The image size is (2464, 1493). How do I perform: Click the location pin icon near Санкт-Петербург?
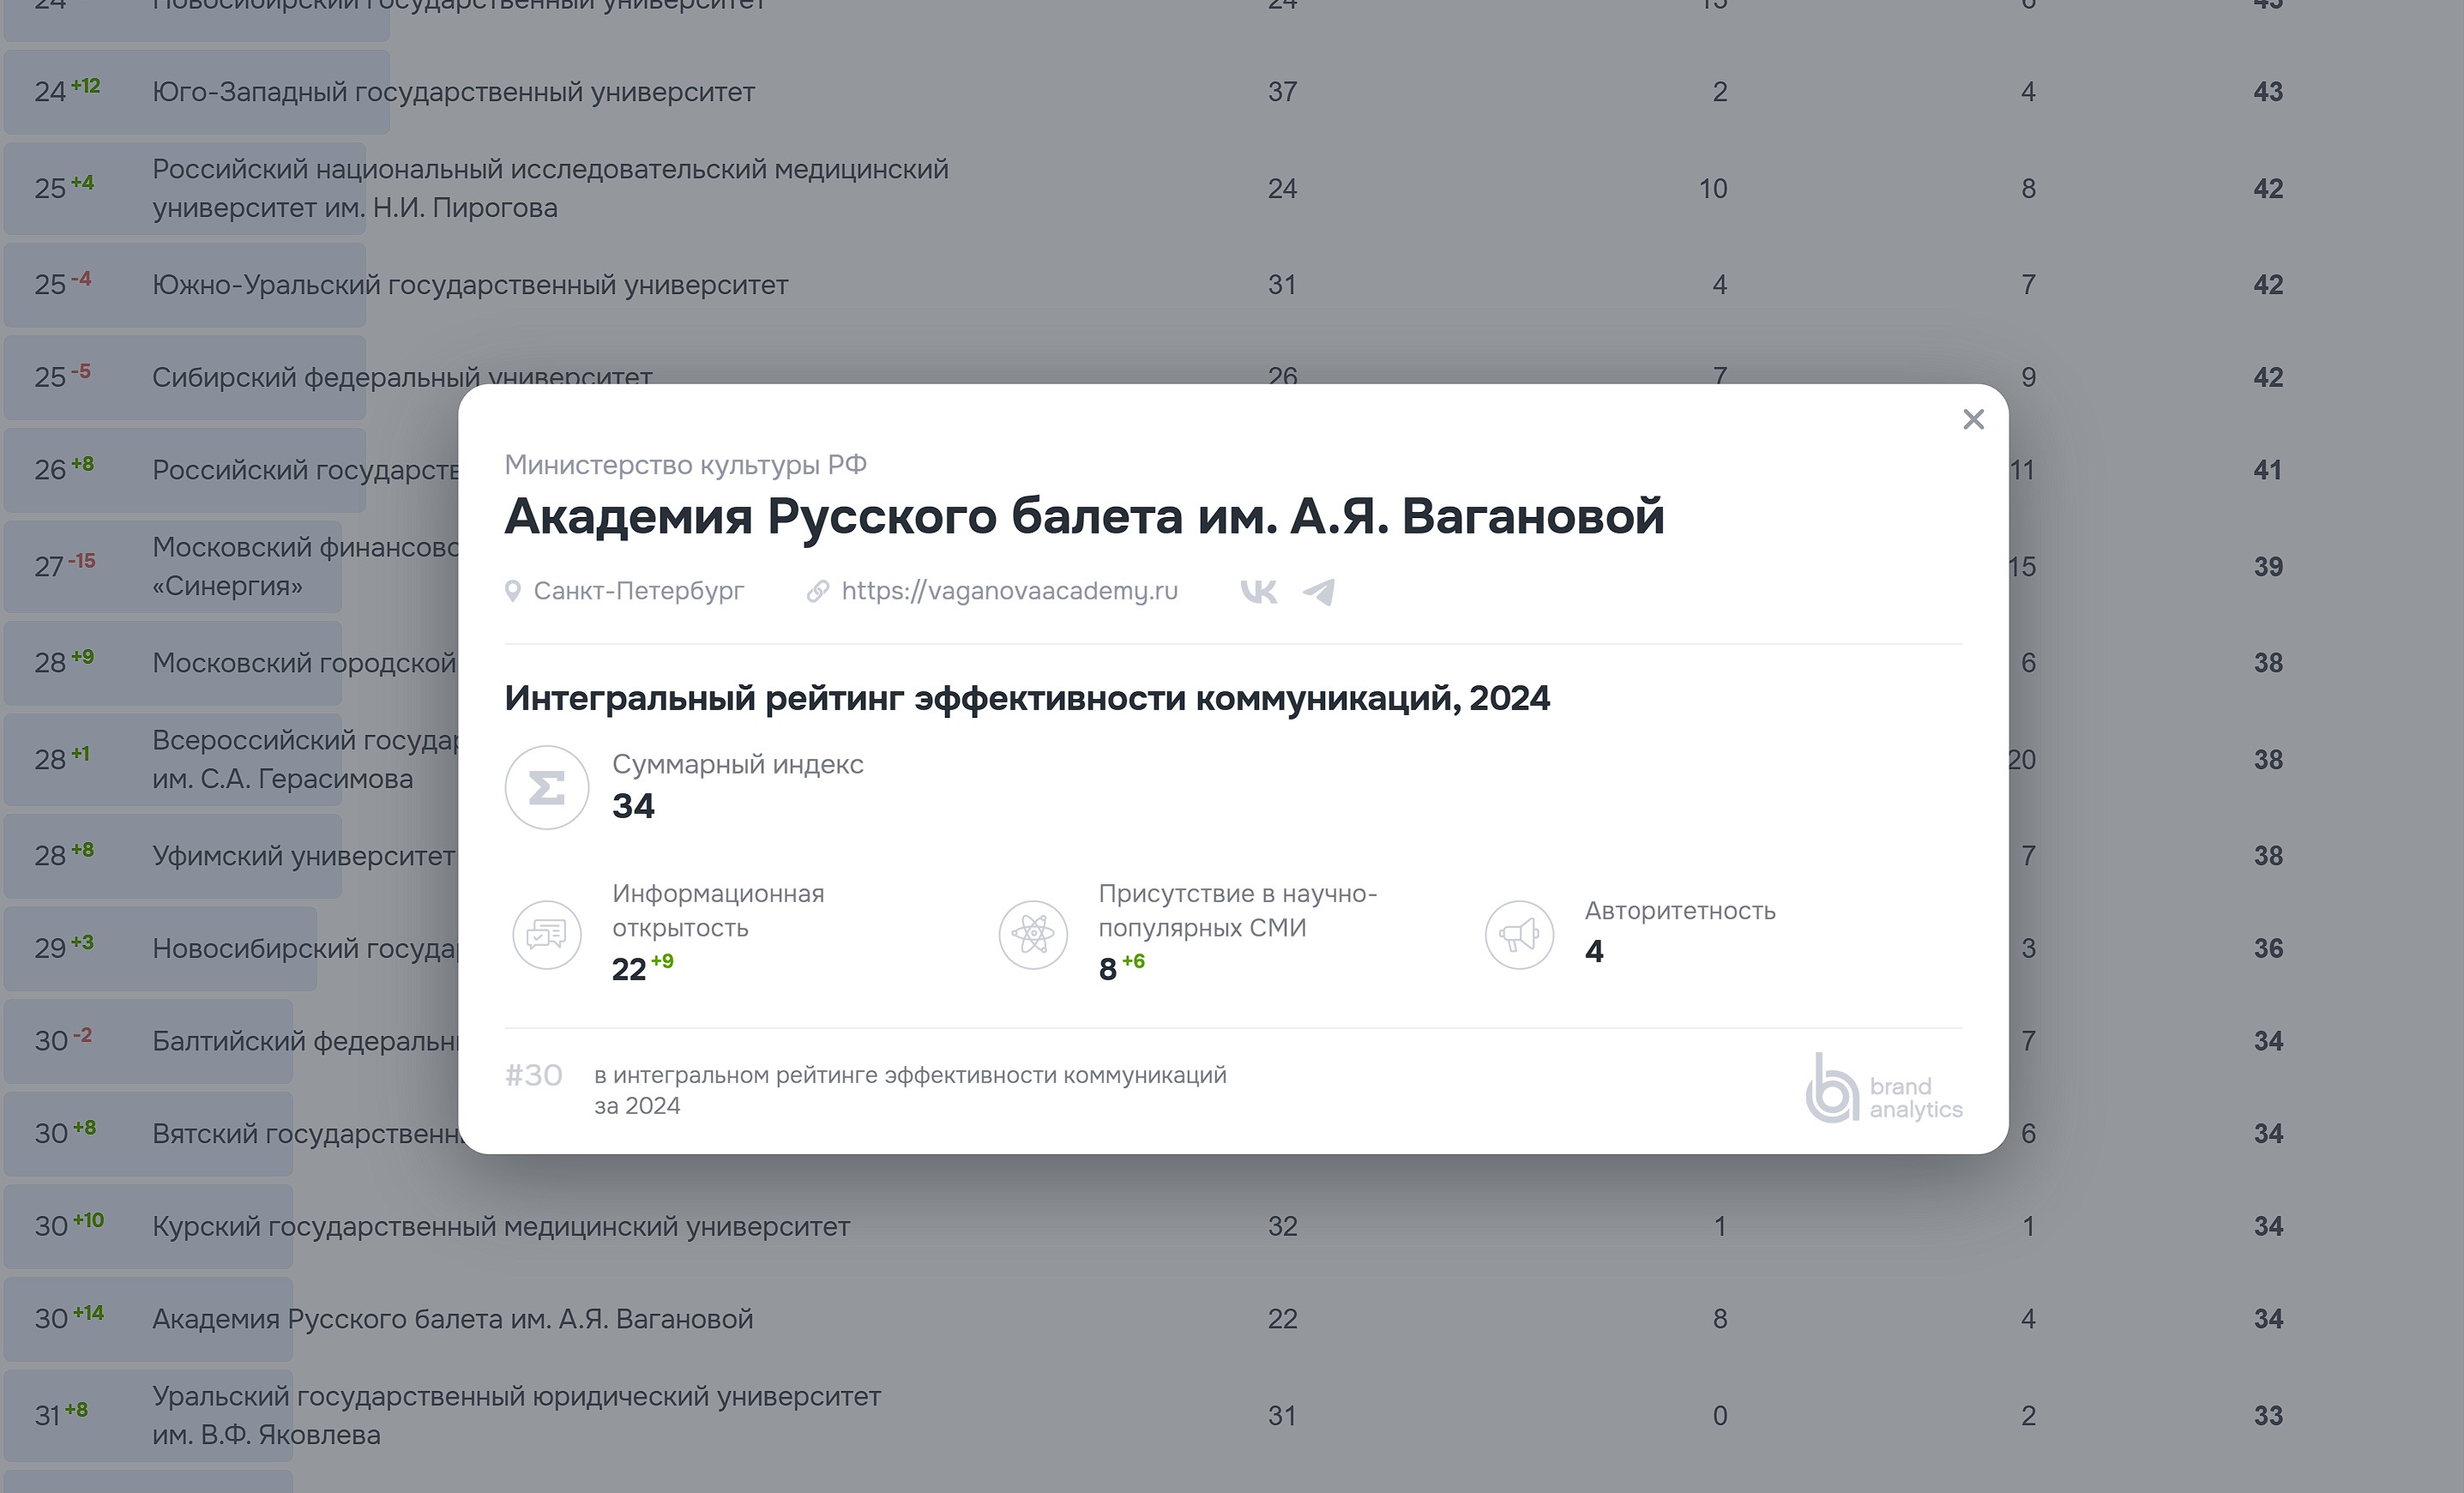tap(513, 592)
